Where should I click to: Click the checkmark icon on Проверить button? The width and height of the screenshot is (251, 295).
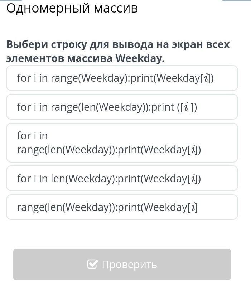point(92,264)
